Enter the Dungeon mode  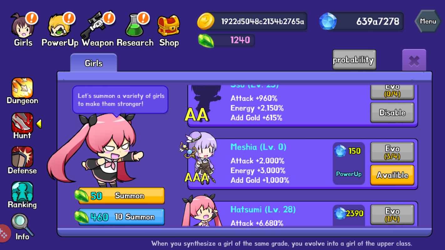[x=22, y=88]
